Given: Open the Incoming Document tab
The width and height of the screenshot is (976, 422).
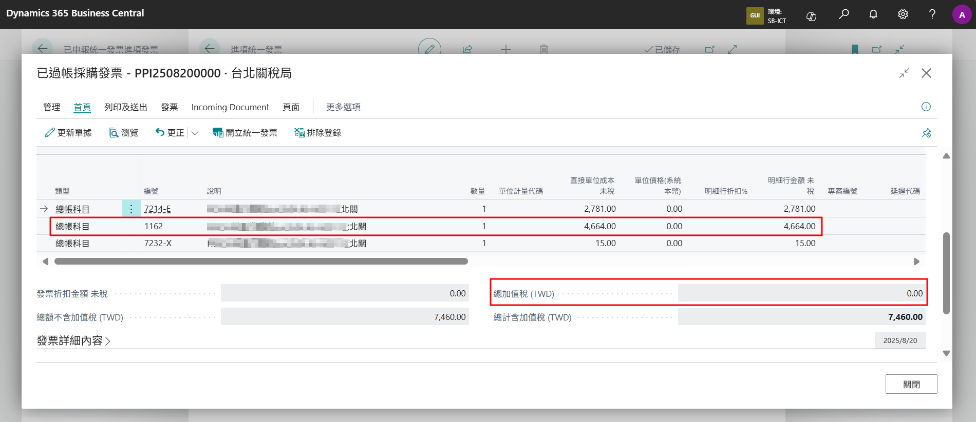Looking at the screenshot, I should coord(230,107).
